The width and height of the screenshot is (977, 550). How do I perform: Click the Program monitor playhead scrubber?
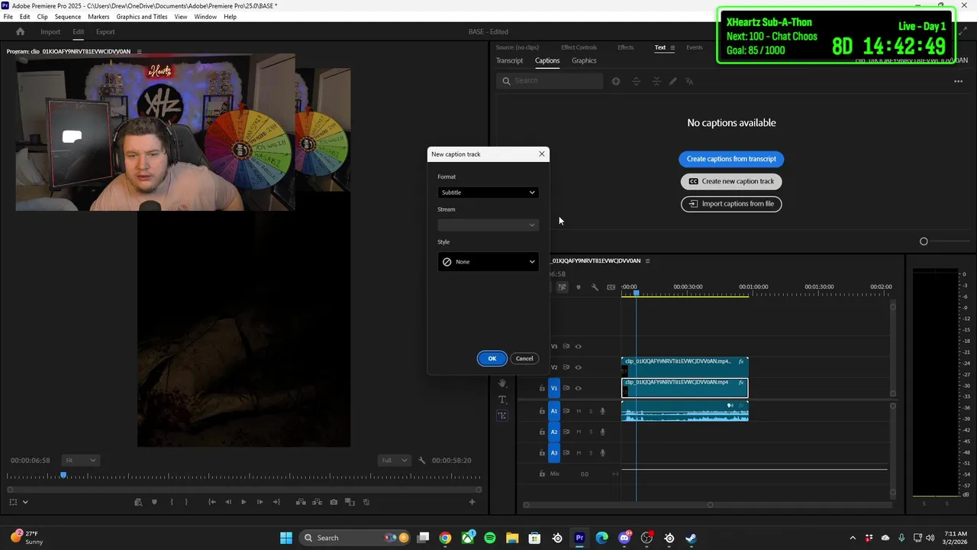(x=63, y=475)
